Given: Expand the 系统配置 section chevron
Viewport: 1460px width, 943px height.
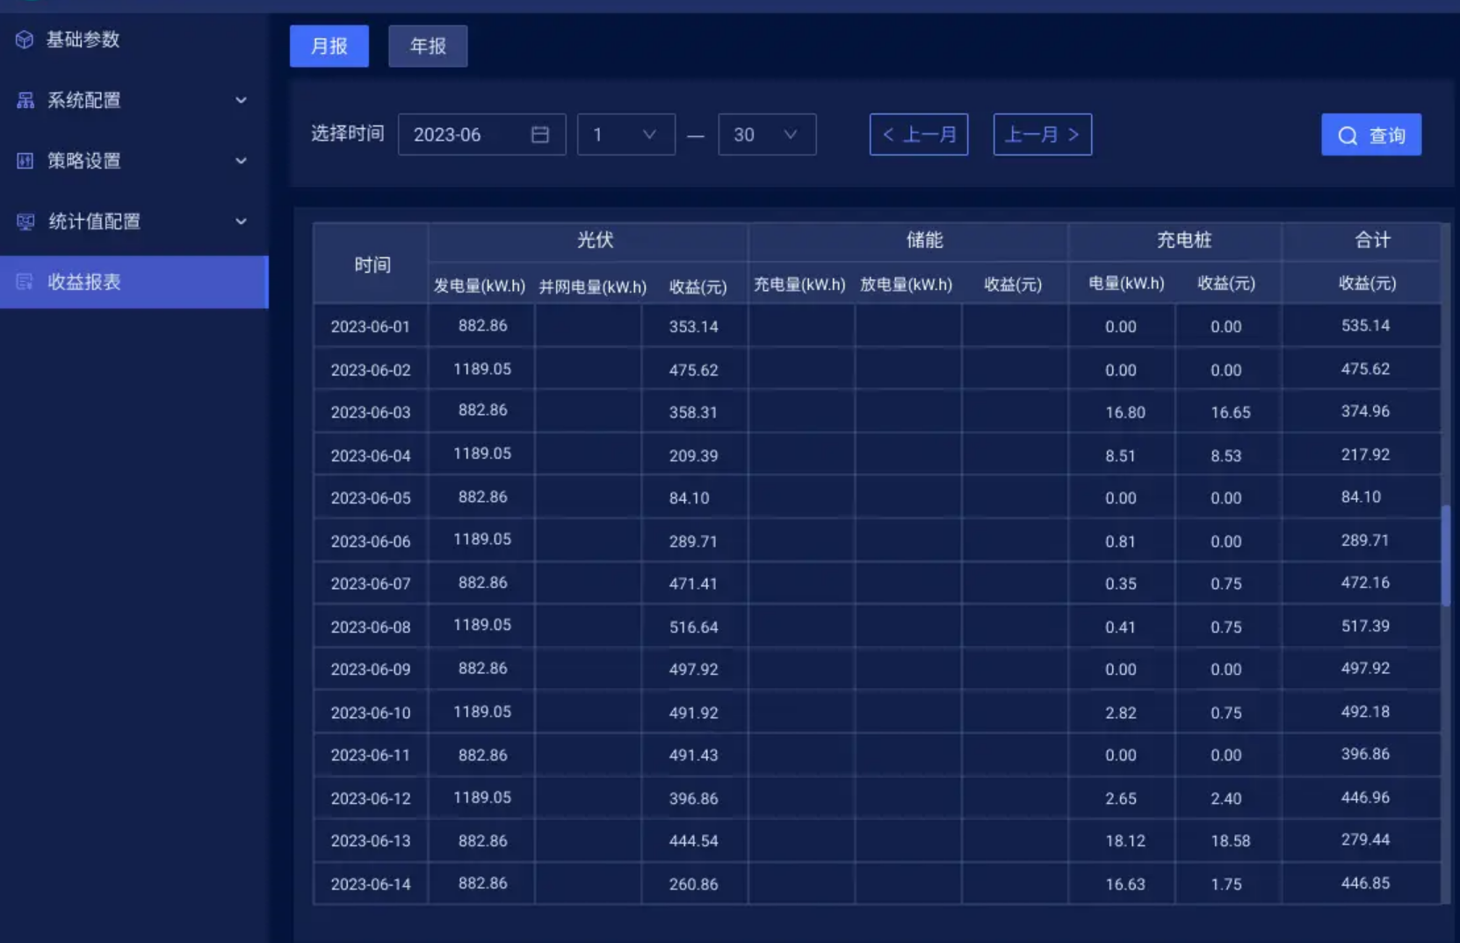Looking at the screenshot, I should [x=241, y=100].
